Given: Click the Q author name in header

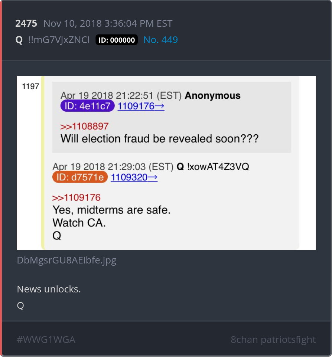Looking at the screenshot, I should [19, 40].
